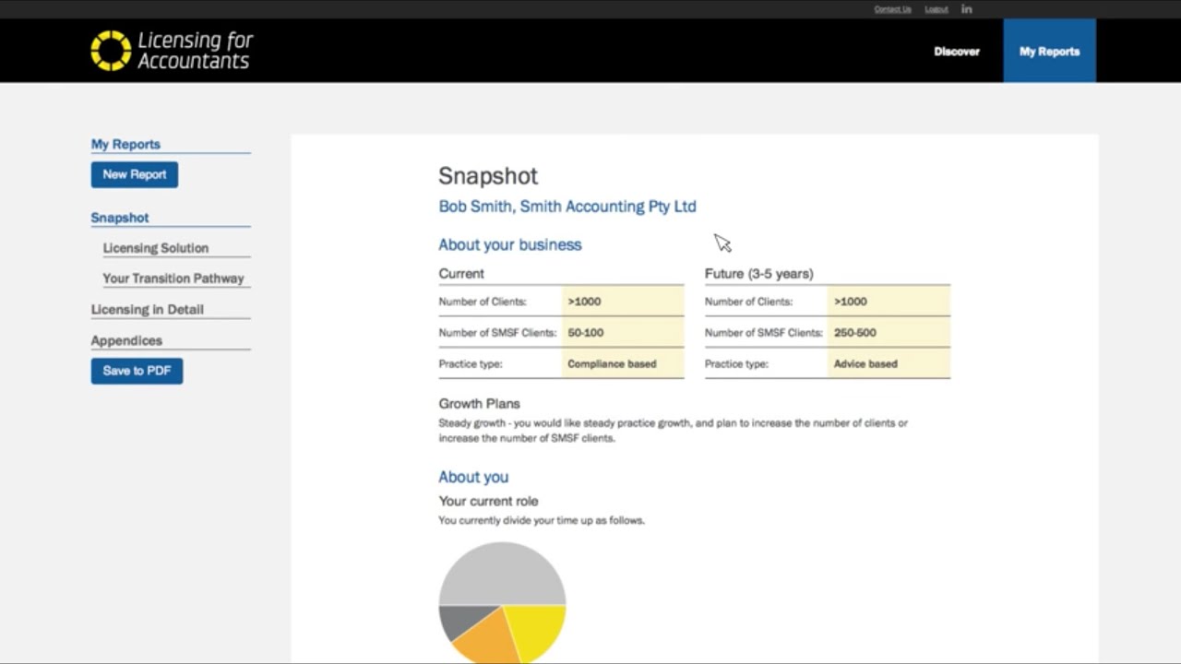The image size is (1181, 664).
Task: Go to the Discover tab
Action: 957,52
